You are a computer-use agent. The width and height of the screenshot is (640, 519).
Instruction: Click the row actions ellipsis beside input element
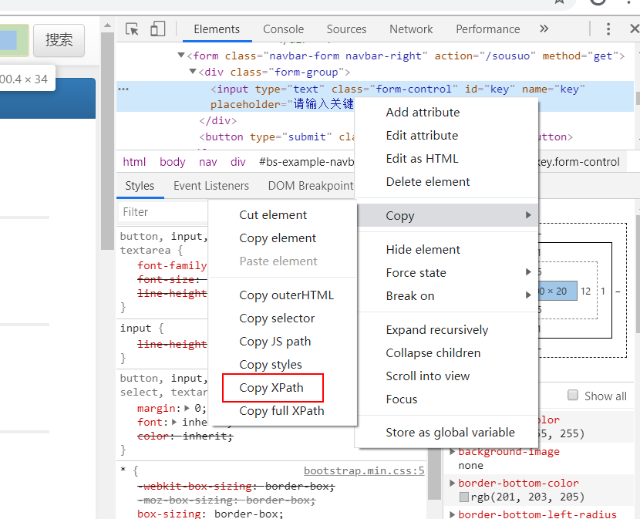123,89
